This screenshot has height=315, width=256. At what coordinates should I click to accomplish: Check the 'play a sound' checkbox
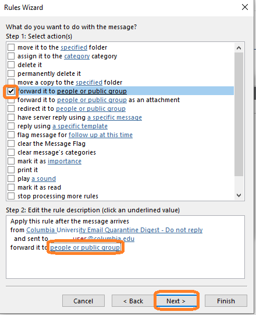pyautogui.click(x=11, y=178)
